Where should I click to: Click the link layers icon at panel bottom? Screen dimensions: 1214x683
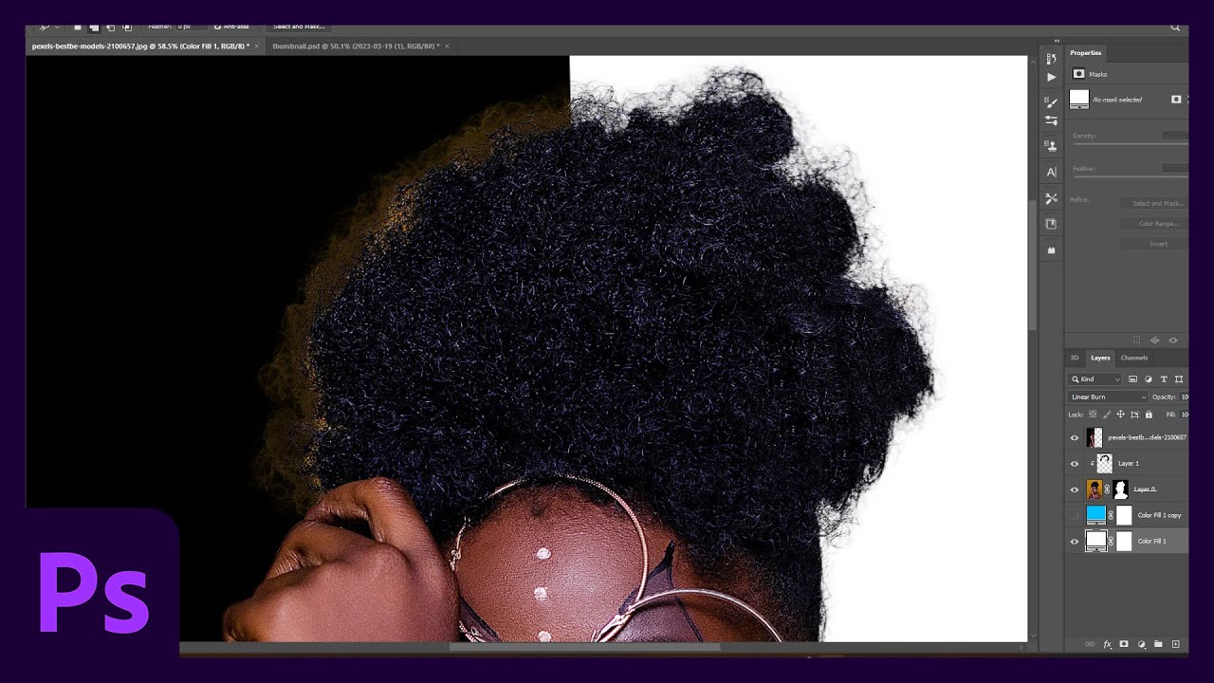pos(1090,644)
